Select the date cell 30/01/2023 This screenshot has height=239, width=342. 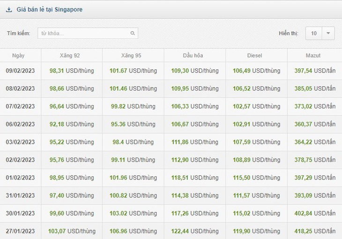tap(20, 213)
